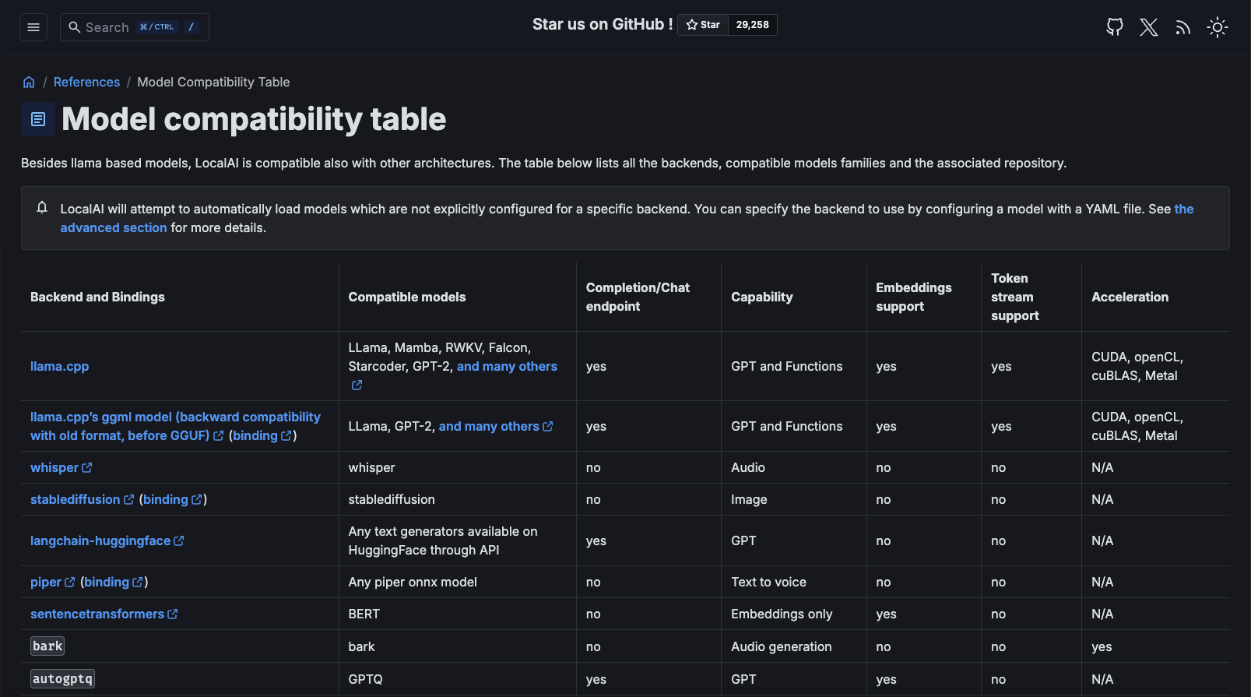Open the RSS feed icon
The image size is (1251, 697).
pos(1182,27)
